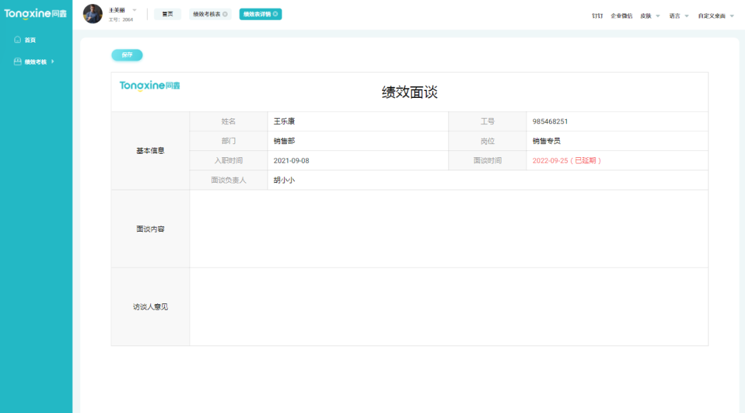Viewport: 745px width, 413px height.
Task: Click inside the 面谈内容 field
Action: point(448,228)
